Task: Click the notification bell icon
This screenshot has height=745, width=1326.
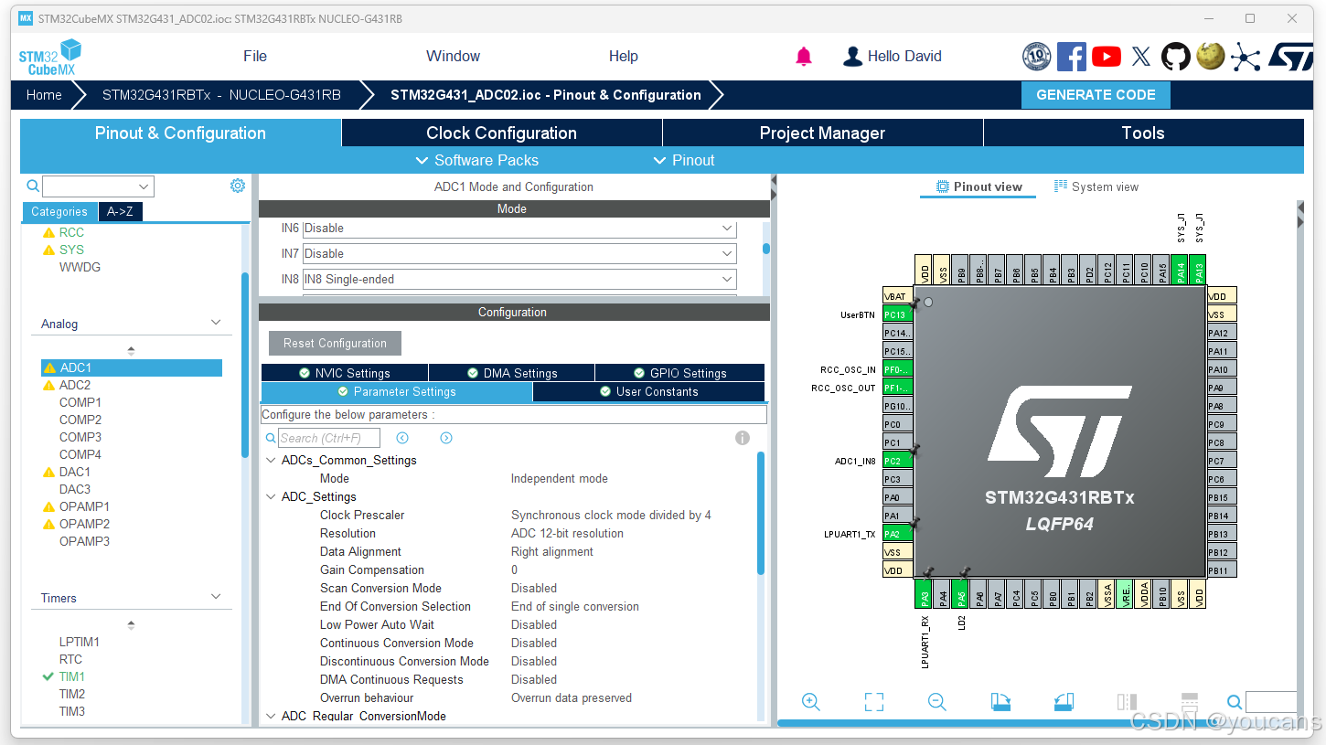Action: click(x=804, y=57)
